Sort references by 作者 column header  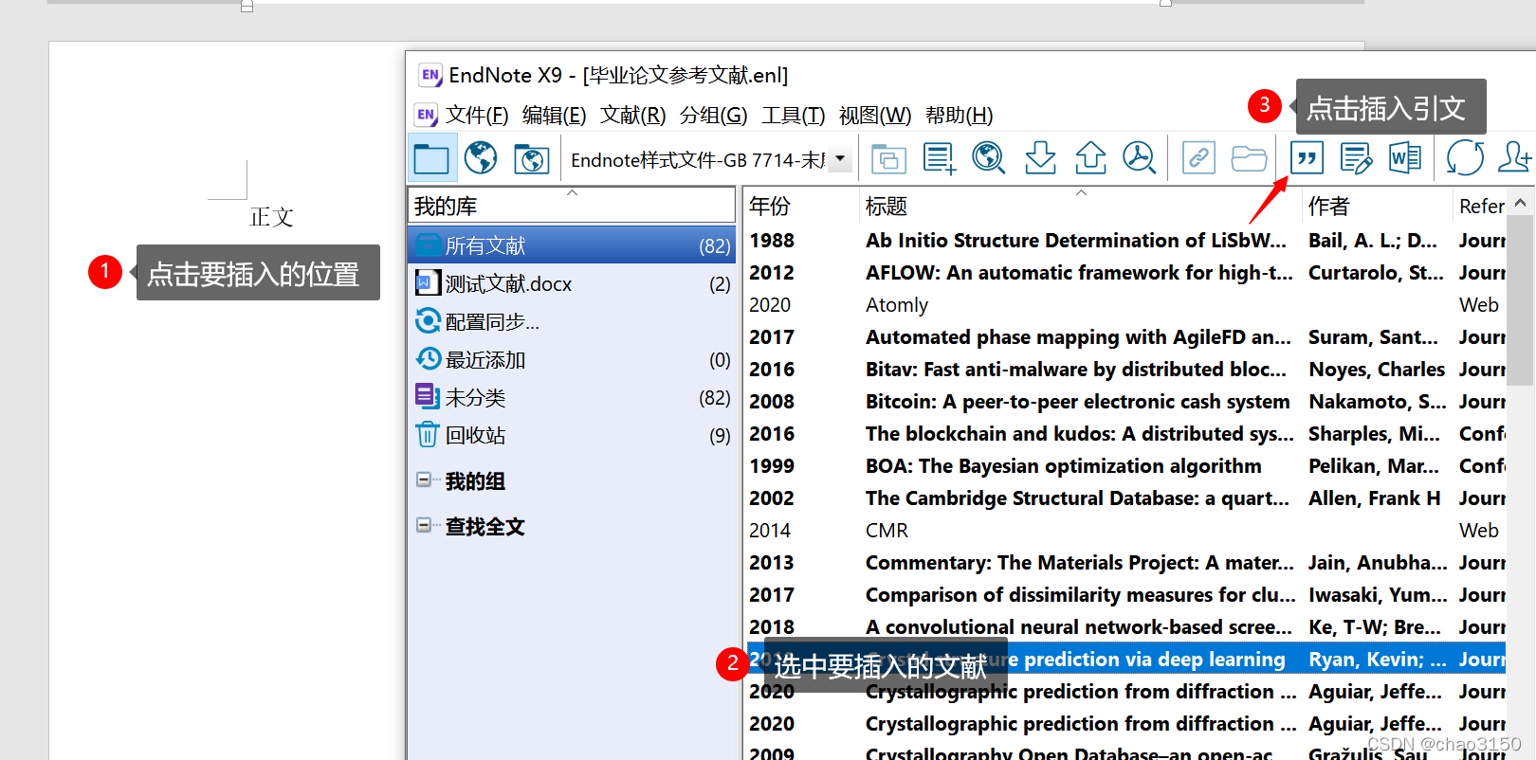[x=1377, y=206]
